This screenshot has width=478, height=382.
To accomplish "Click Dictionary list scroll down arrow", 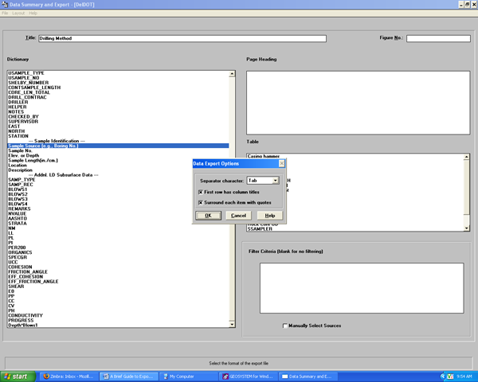I will (232, 325).
